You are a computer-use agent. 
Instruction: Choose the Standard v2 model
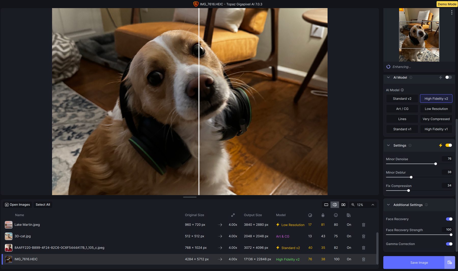coord(402,99)
